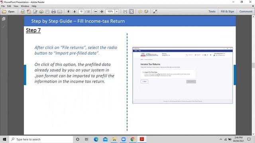This screenshot has width=255, height=143.
Task: Click the cloud upload icon
Action: click(x=41, y=12)
